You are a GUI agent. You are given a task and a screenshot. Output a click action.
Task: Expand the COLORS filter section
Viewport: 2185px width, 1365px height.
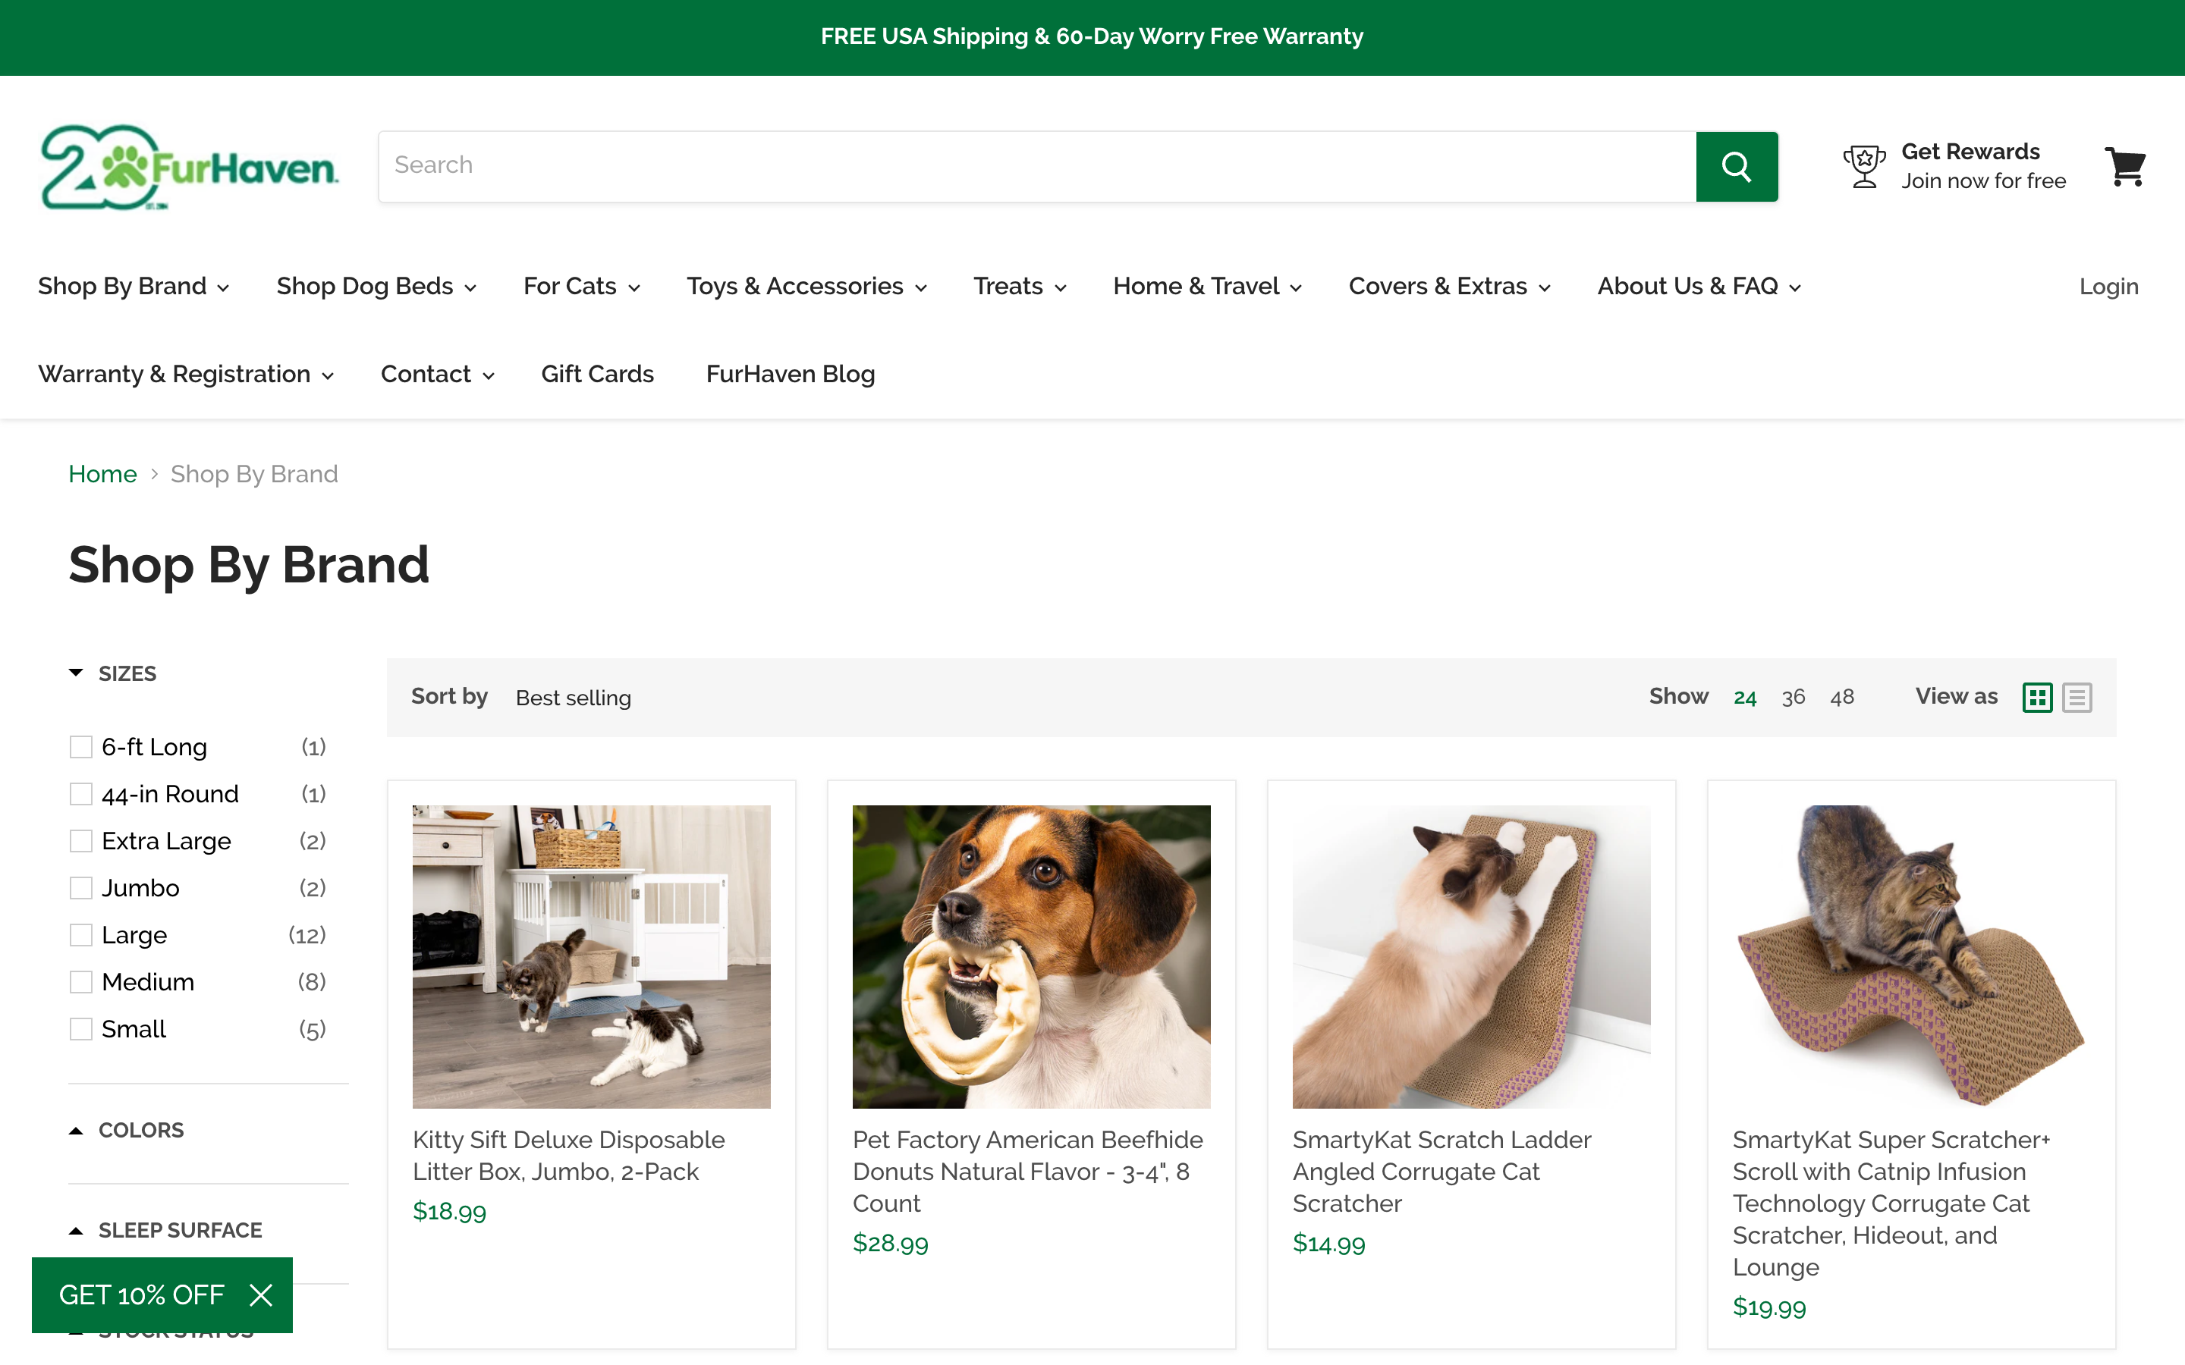75,1128
